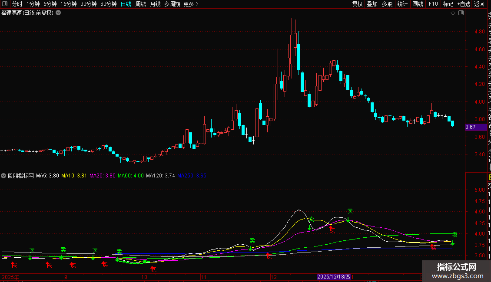Switch to 周线 weekly chart

(x=141, y=4)
